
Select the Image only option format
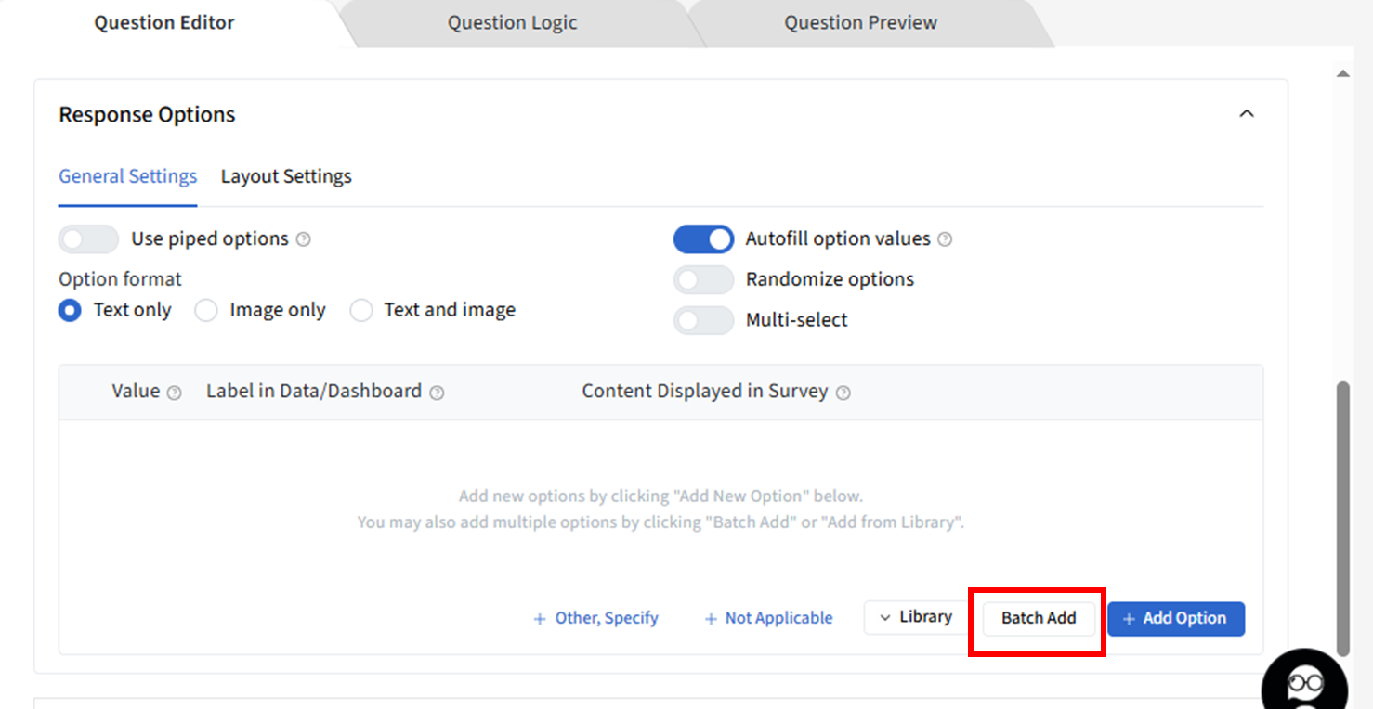pos(206,310)
